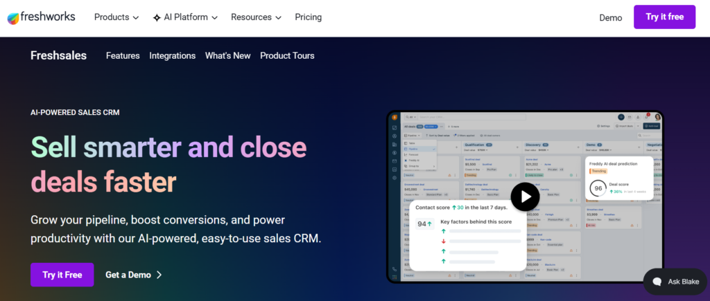Play the Freshsales product video
Screen dimensions: 710x301
point(526,197)
